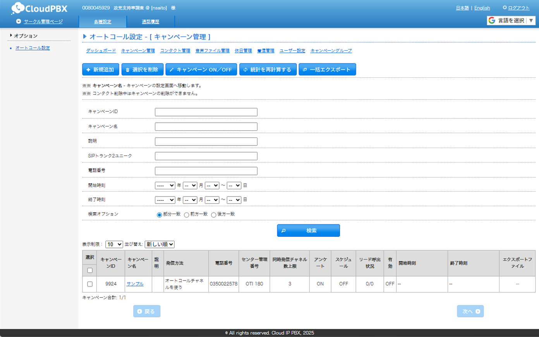Select the 前方一致 radio option

(x=187, y=215)
